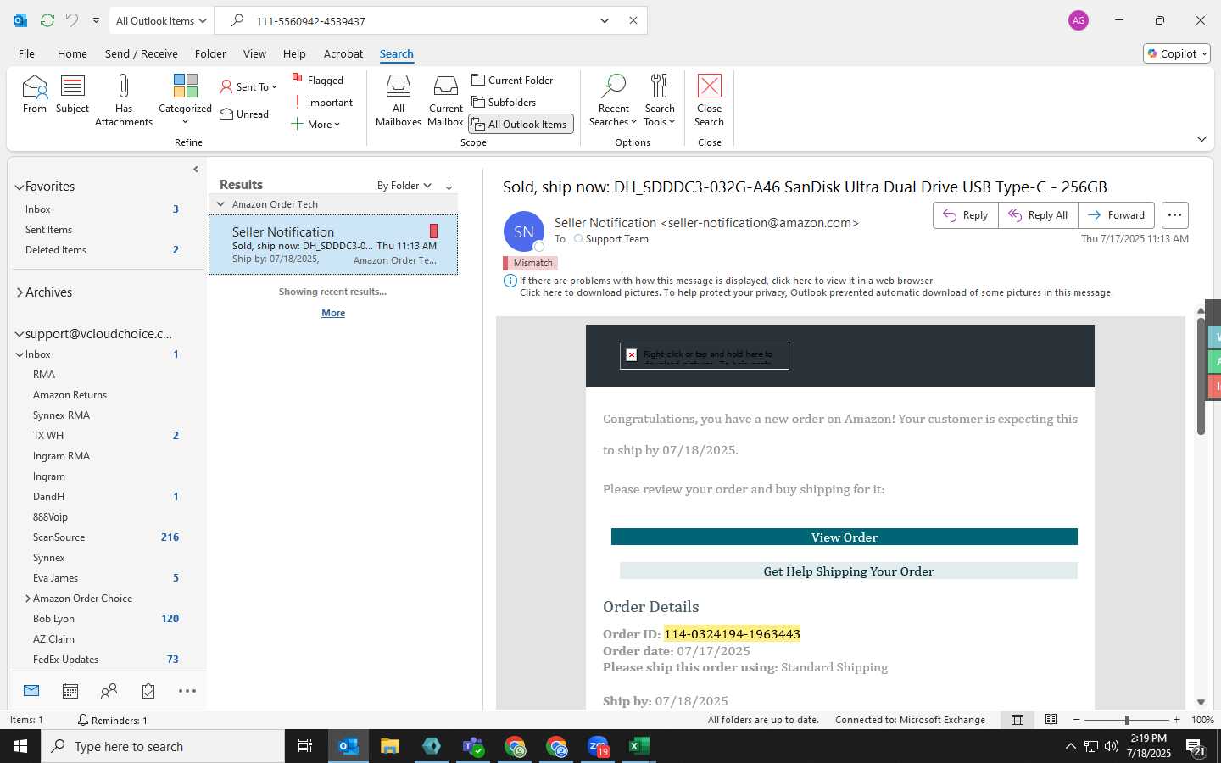The width and height of the screenshot is (1221, 763).
Task: Open People view in navigation bar
Action: click(x=109, y=691)
